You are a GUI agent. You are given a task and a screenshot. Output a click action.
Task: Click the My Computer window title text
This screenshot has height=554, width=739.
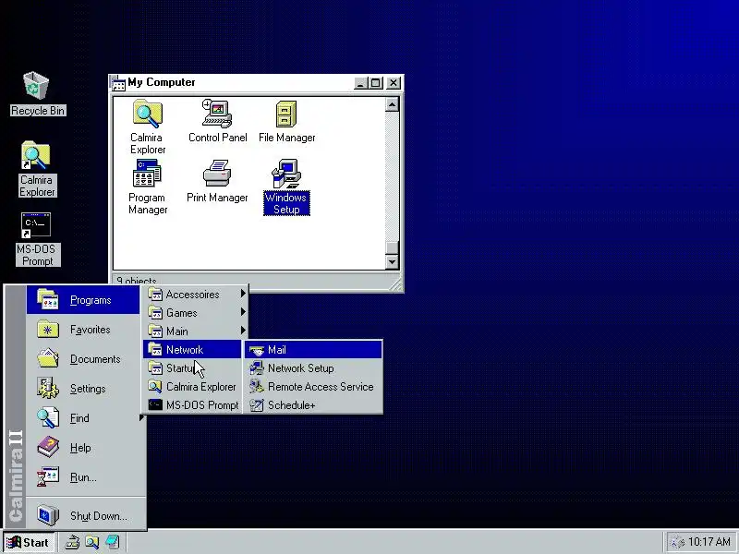[x=161, y=82]
